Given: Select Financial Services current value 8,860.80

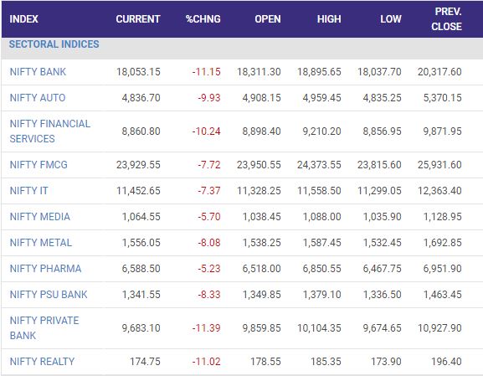Looking at the screenshot, I should point(141,131).
